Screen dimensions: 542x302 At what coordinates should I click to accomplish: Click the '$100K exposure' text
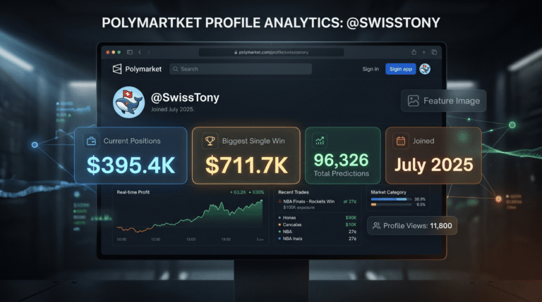(x=299, y=208)
